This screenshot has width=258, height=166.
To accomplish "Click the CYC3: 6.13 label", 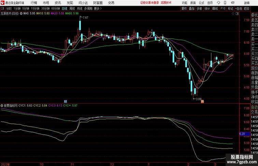I will 55,106.
